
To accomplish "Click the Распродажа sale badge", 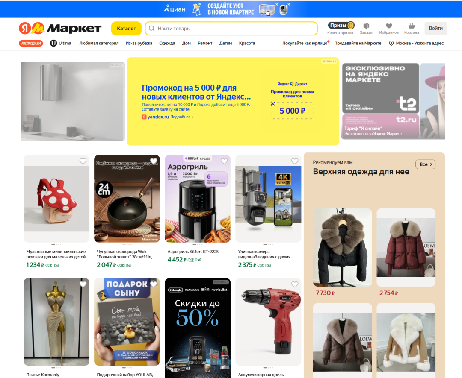I will (x=31, y=43).
